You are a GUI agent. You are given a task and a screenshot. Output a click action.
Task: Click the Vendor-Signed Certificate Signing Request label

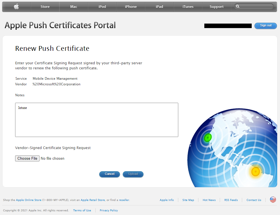pyautogui.click(x=53, y=148)
